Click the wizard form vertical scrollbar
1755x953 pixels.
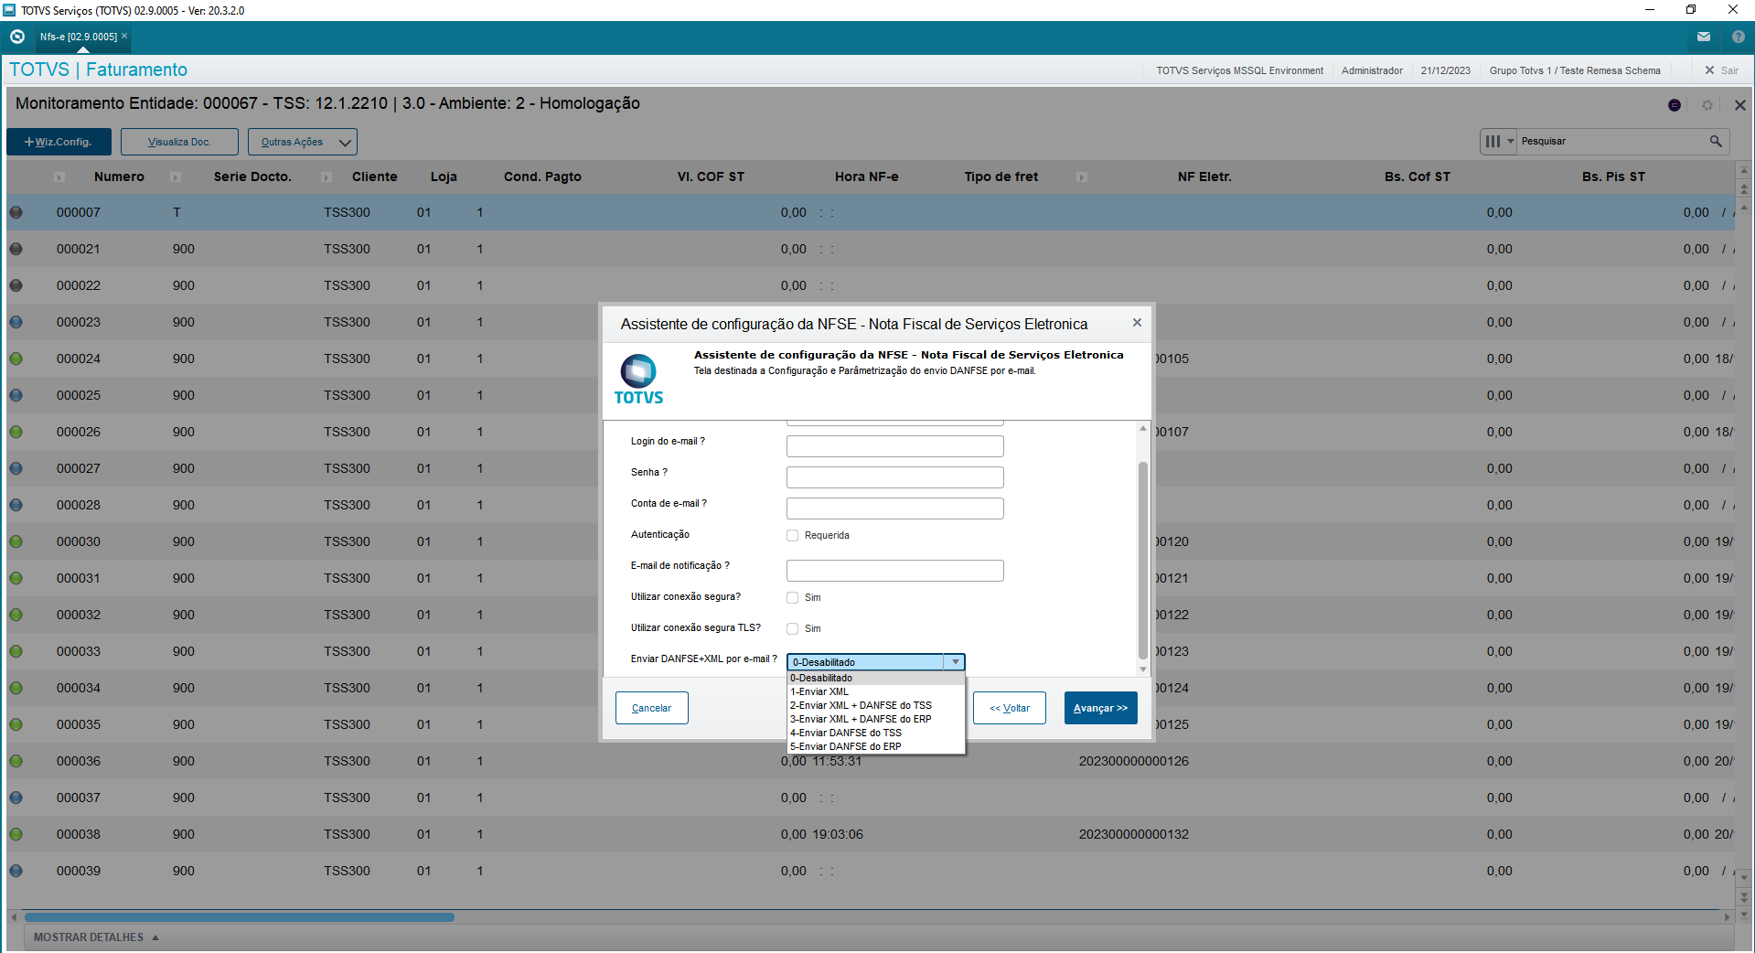pos(1142,560)
